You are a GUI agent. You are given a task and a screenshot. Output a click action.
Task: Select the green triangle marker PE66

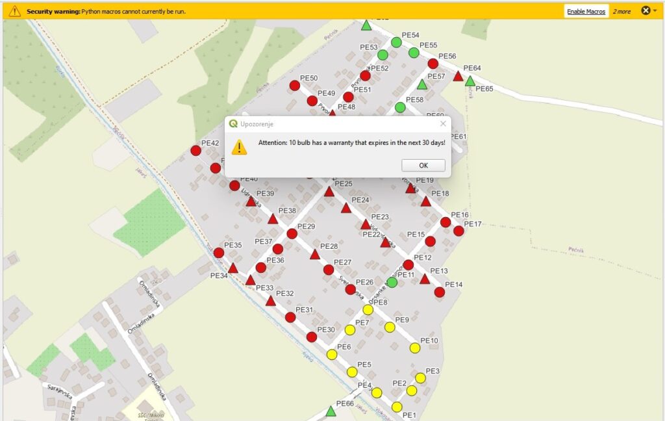tap(331, 411)
